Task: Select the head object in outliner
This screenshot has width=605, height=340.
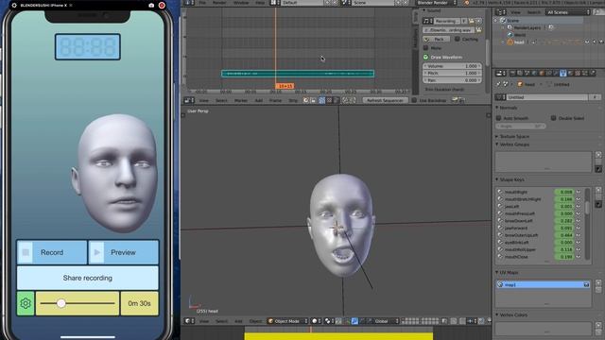Action: click(x=519, y=42)
